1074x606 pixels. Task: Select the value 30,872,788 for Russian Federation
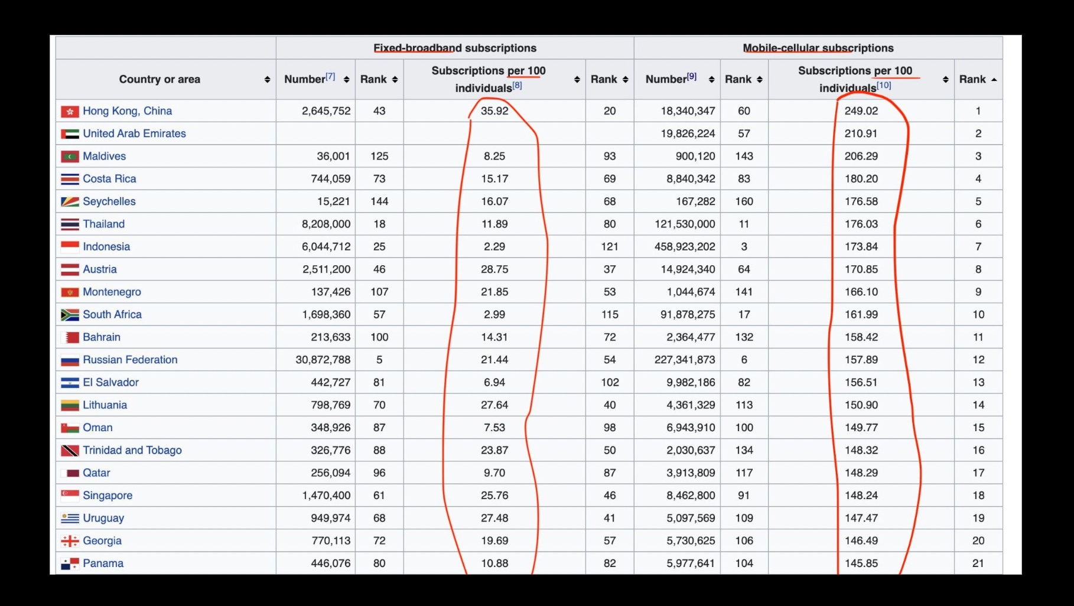pyautogui.click(x=323, y=360)
